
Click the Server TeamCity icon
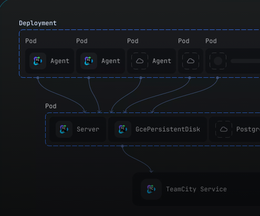click(x=64, y=129)
